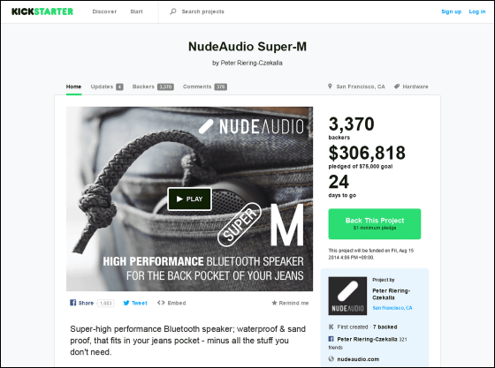Open the Start menu item
The image size is (495, 368).
(x=136, y=11)
